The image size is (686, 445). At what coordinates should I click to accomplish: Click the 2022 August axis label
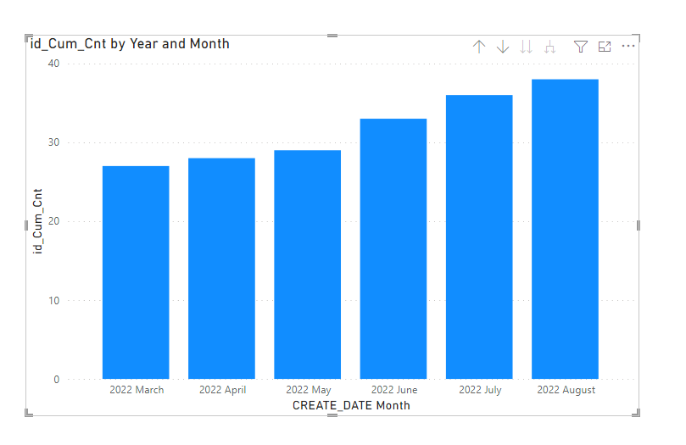pyautogui.click(x=566, y=390)
